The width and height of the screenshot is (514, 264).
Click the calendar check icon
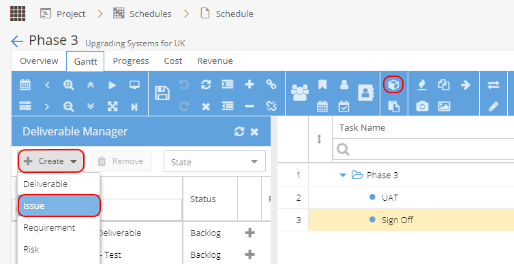point(344,106)
